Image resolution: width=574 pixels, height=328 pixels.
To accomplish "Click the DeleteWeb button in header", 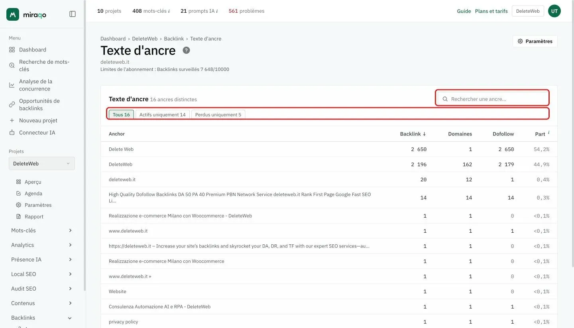I will pos(528,11).
